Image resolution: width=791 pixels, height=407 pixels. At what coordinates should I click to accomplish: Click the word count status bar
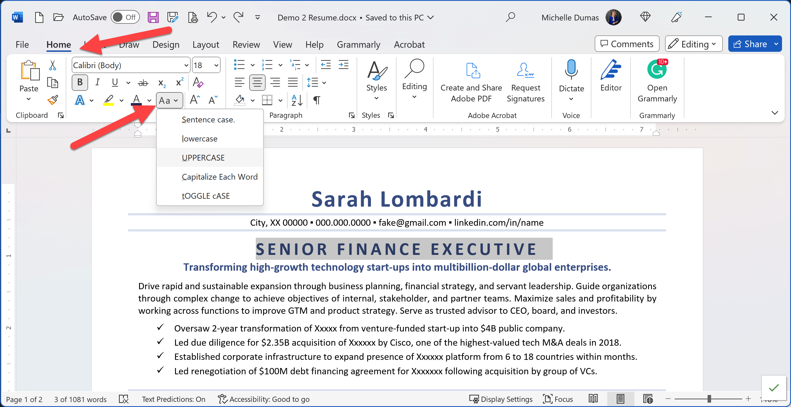(80, 399)
